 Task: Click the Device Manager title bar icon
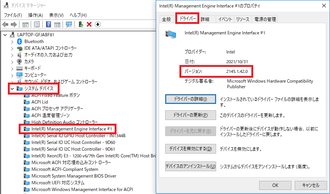[6, 5]
